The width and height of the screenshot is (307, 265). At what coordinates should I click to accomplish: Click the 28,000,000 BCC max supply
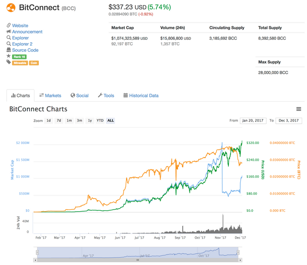pyautogui.click(x=273, y=72)
